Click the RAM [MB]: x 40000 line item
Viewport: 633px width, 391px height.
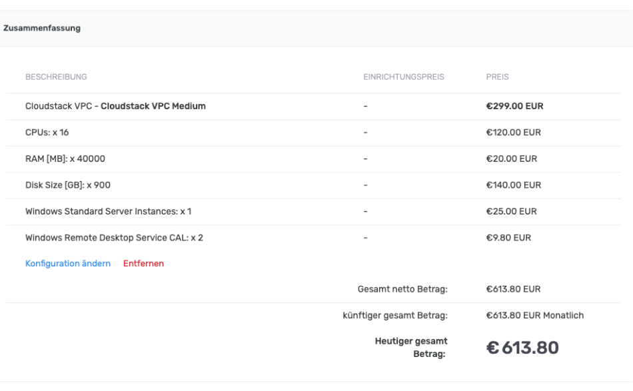(x=65, y=159)
